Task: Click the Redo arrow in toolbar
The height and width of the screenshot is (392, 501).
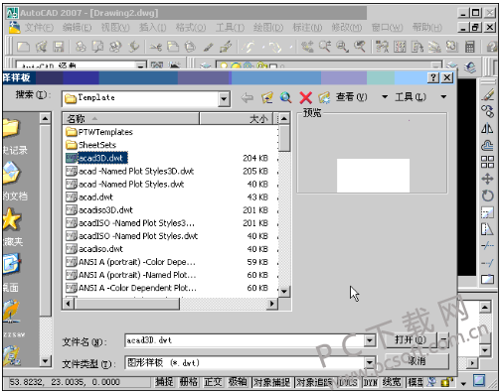Action: (274, 47)
